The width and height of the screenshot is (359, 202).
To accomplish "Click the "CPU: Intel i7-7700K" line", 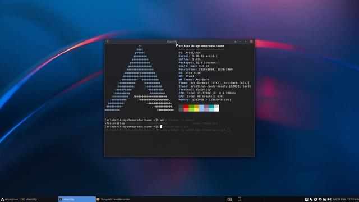I will click(x=207, y=93).
